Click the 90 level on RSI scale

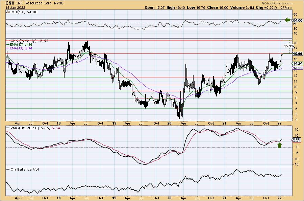click(x=296, y=14)
